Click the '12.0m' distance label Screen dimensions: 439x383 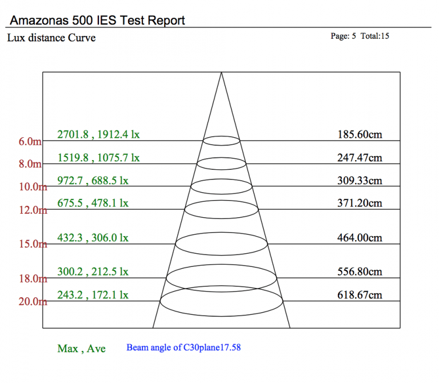pos(33,210)
